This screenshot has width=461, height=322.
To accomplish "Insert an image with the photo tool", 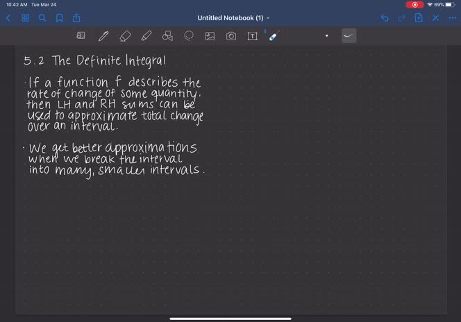I will (x=210, y=36).
